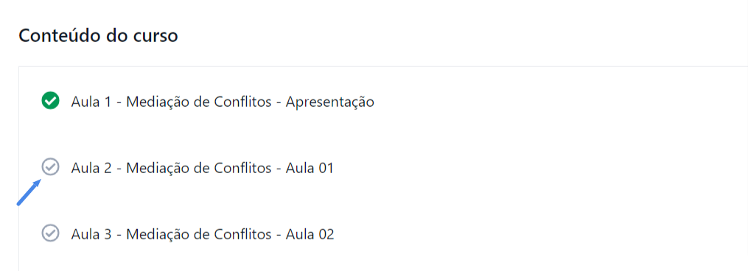This screenshot has width=748, height=271.
Task: Toggle completion status of Aula 1 - Apresentação
Action: [50, 101]
